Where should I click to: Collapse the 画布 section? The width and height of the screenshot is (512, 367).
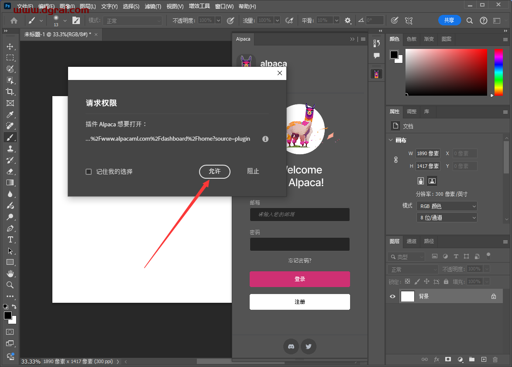tap(391, 140)
